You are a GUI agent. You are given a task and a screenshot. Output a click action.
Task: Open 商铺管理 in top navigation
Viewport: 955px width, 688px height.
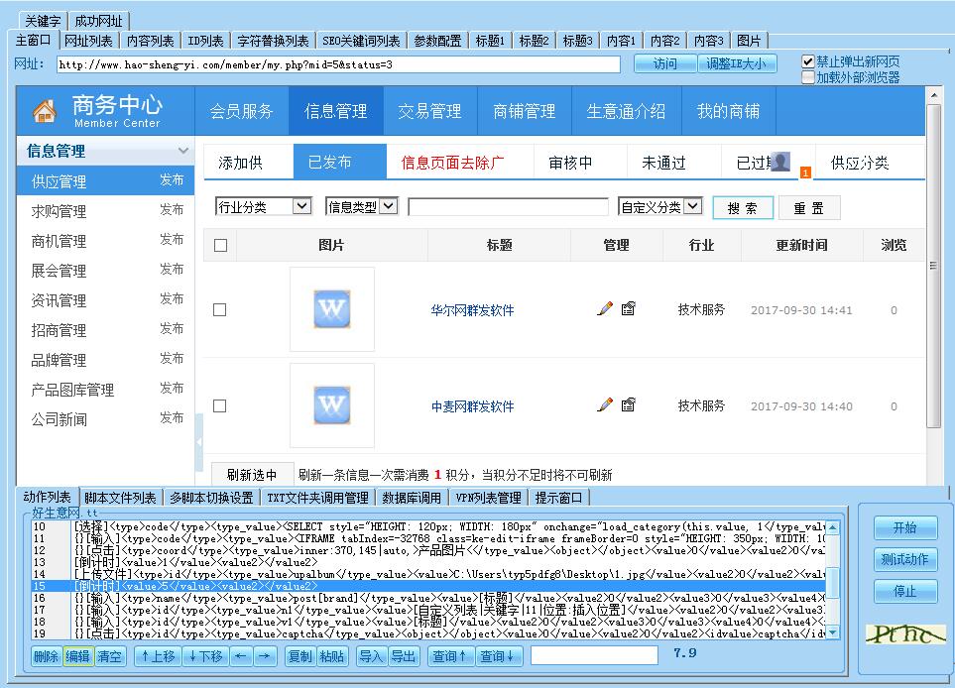(524, 111)
